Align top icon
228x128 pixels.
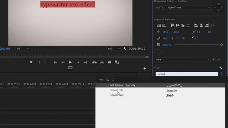[x=172, y=25]
